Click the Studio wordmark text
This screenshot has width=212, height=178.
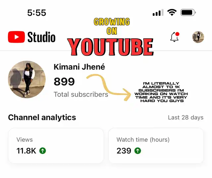point(41,37)
